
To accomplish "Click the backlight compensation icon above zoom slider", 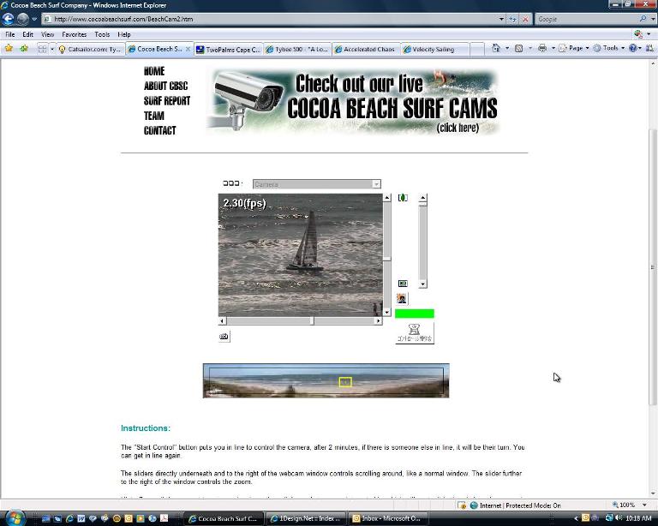I will point(403,198).
